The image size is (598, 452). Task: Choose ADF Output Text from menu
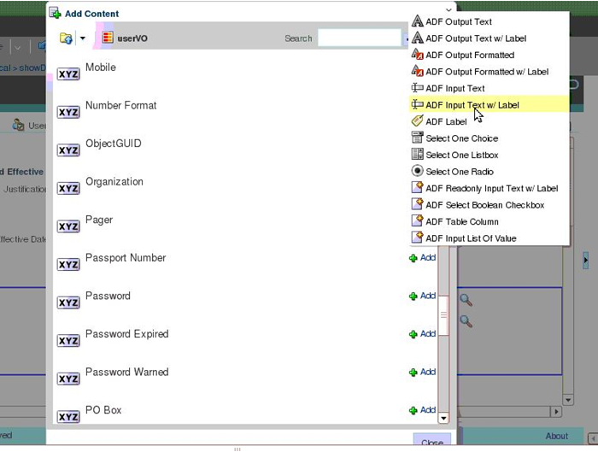pos(490,21)
